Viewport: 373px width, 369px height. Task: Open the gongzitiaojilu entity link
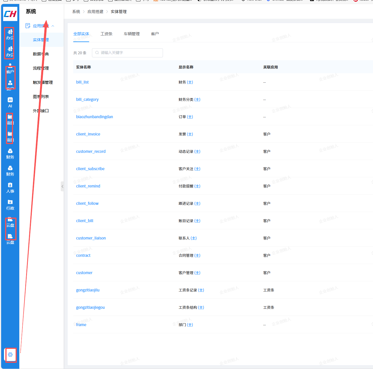88,290
